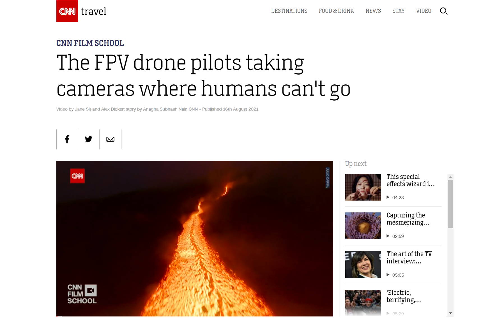
Task: Go to the News section
Action: [373, 11]
